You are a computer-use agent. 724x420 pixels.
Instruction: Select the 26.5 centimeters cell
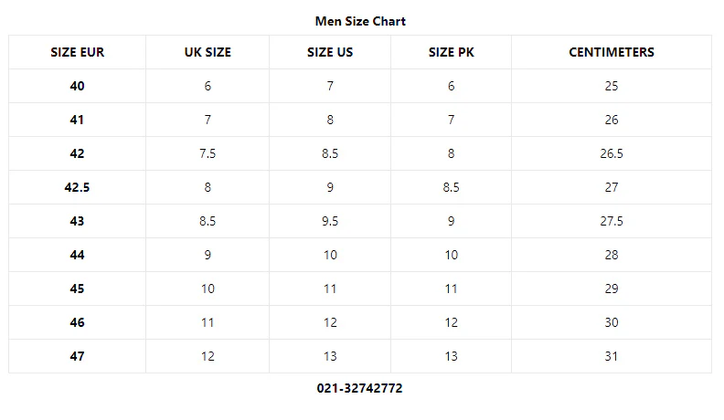[612, 153]
